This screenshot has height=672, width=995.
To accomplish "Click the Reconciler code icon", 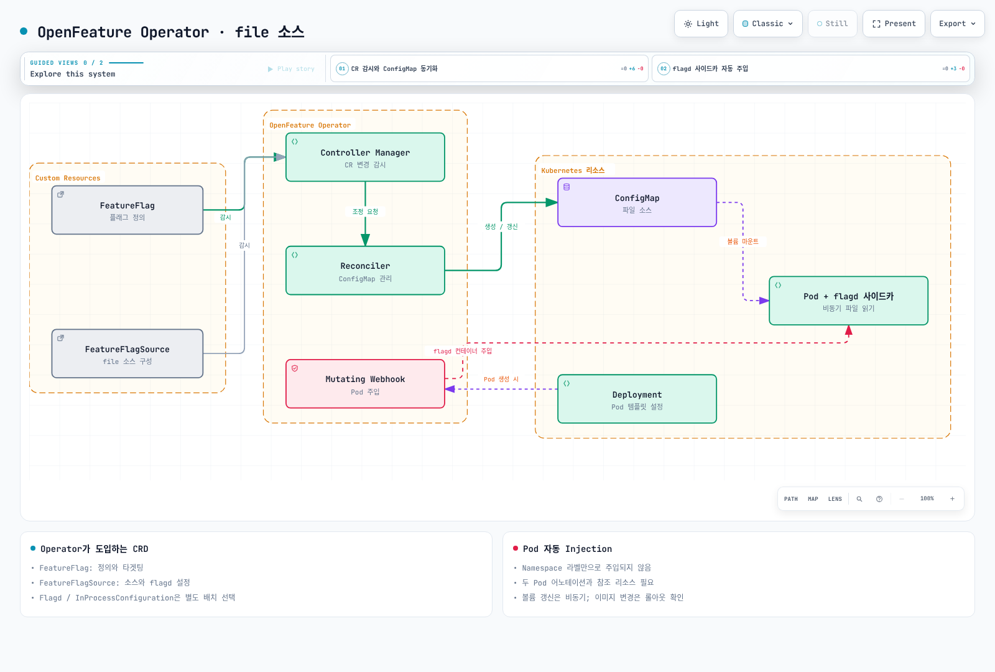I will pos(295,255).
